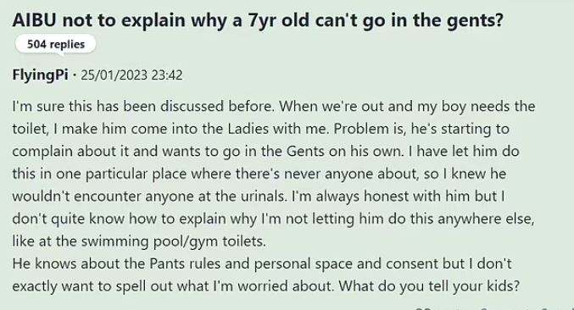Click the line starting 'wouldn't encounter anyone'
The image size is (574, 310).
tap(259, 197)
